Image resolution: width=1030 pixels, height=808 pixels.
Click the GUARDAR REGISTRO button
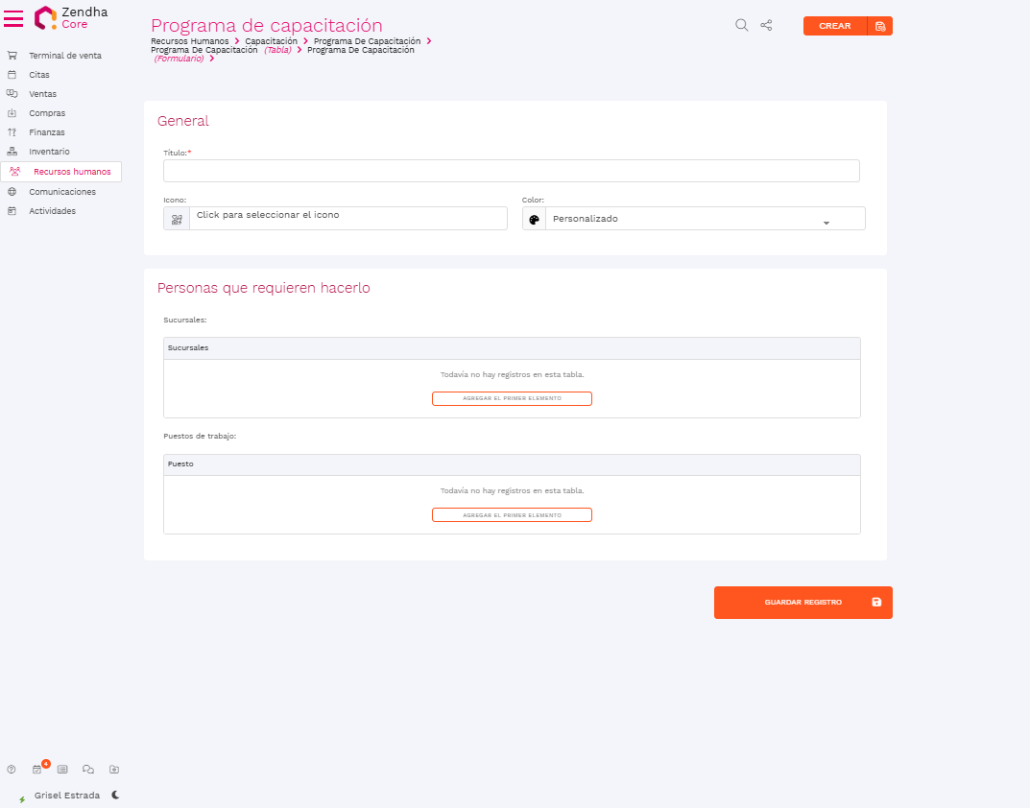(x=802, y=603)
